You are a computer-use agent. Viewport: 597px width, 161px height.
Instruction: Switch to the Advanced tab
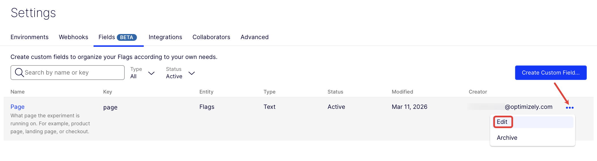(255, 37)
